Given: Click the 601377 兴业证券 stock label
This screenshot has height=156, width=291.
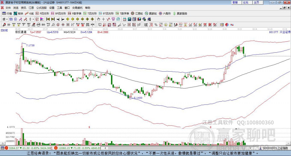Looking at the screenshot, I should [280, 32].
